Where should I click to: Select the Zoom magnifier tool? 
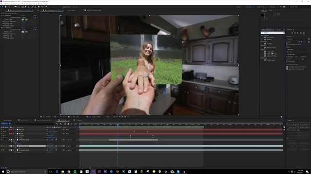[x=9, y=7]
